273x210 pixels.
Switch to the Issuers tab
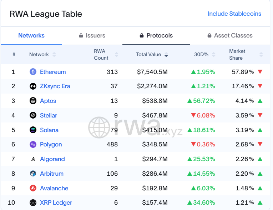pos(92,36)
